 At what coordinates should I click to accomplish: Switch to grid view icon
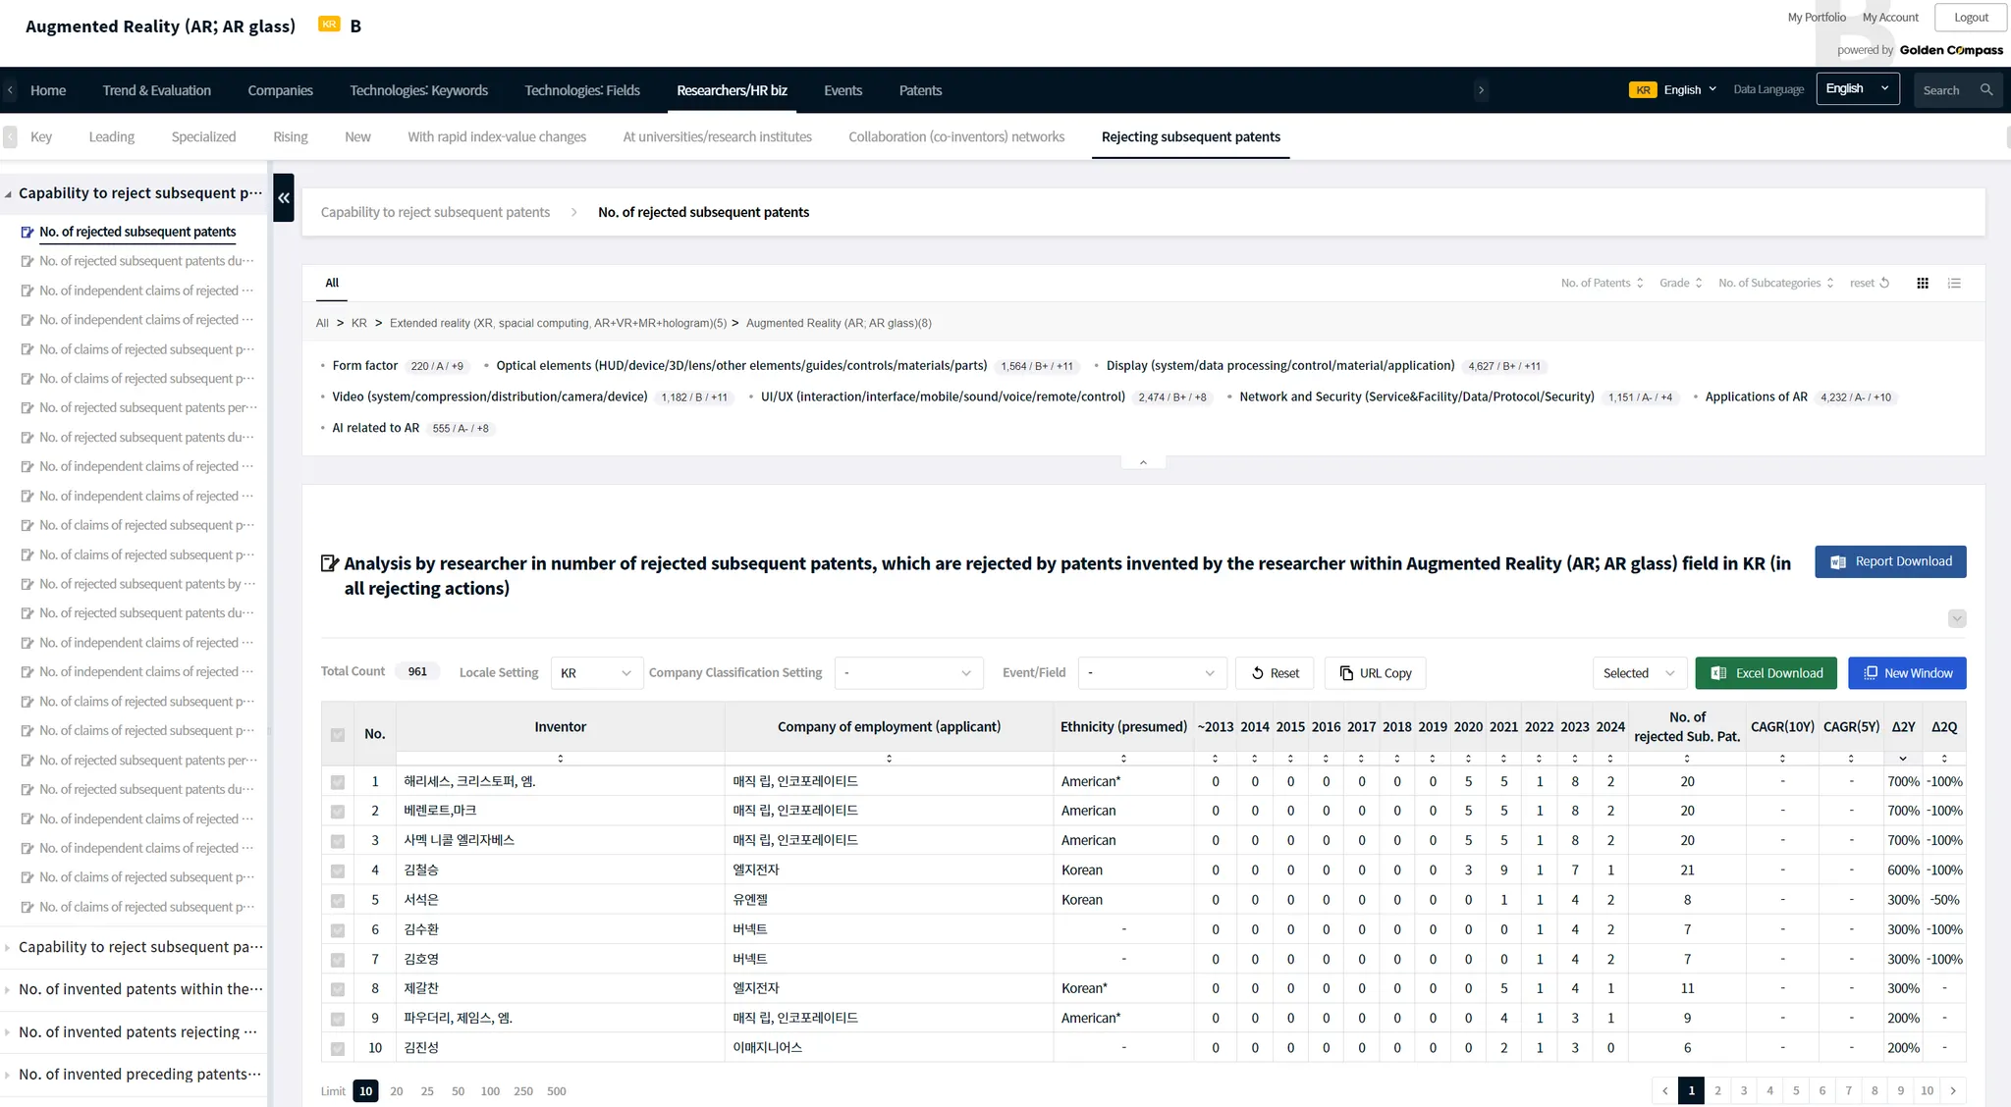point(1923,283)
